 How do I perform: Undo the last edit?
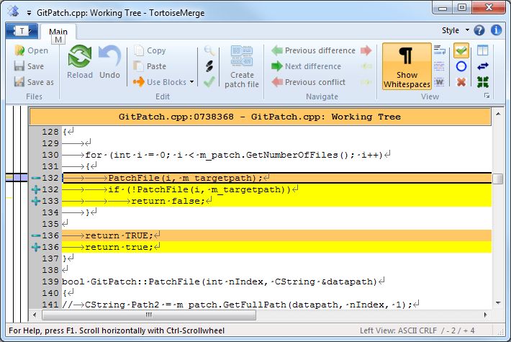[x=109, y=62]
